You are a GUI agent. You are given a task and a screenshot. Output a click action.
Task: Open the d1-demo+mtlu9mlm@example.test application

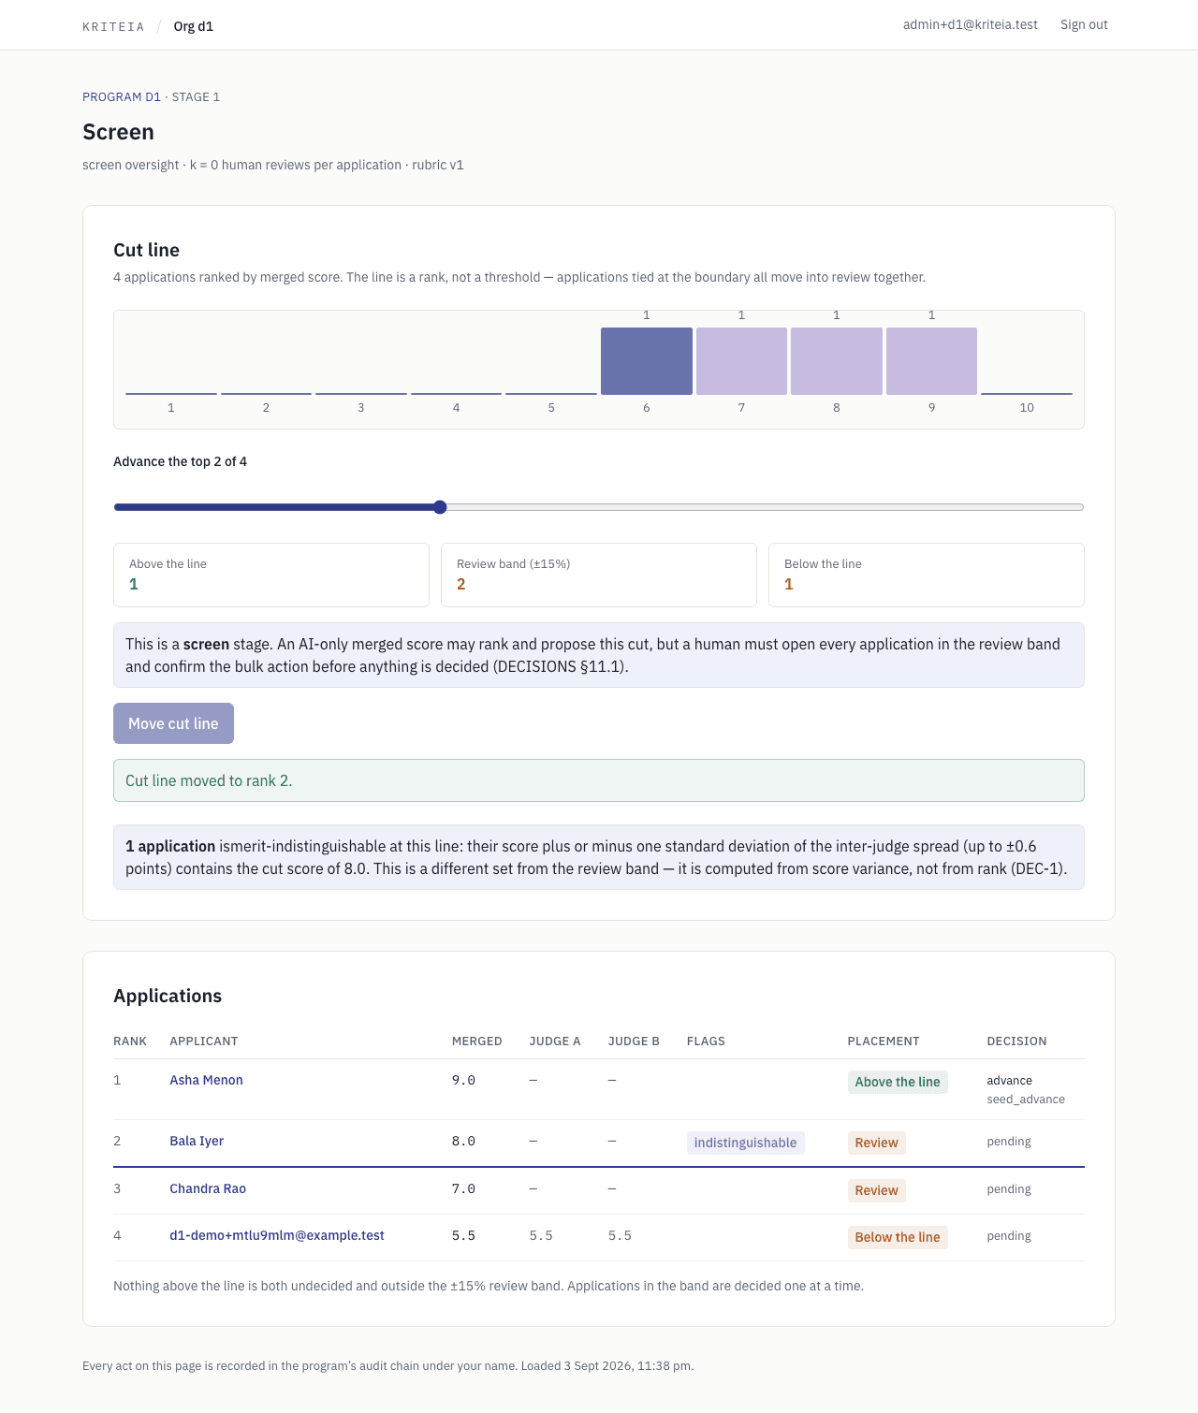click(277, 1235)
